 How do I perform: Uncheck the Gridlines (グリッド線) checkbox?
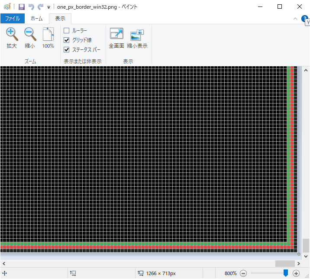pyautogui.click(x=66, y=40)
